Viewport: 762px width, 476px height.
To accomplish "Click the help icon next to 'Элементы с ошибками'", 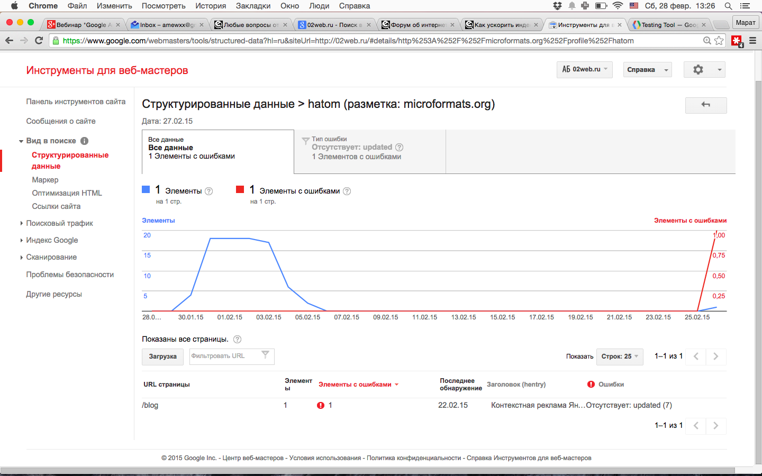I will point(347,191).
